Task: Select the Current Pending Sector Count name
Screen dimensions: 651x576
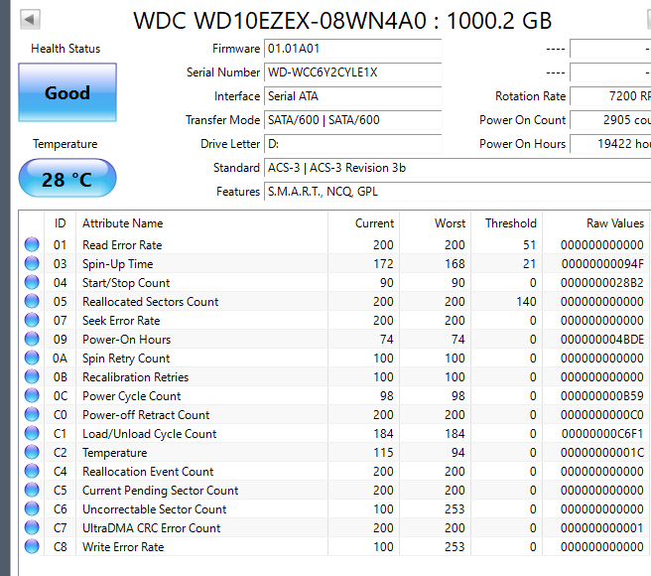Action: point(160,491)
